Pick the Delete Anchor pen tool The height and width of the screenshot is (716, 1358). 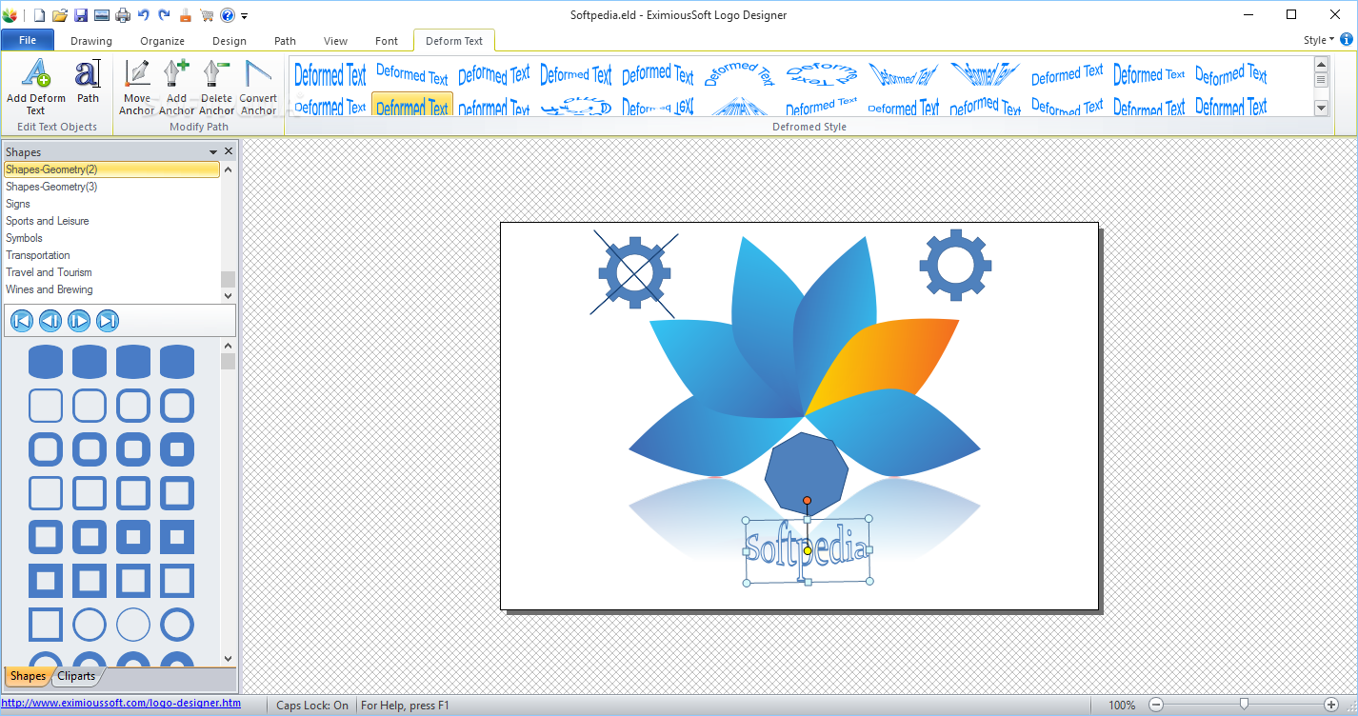[217, 87]
